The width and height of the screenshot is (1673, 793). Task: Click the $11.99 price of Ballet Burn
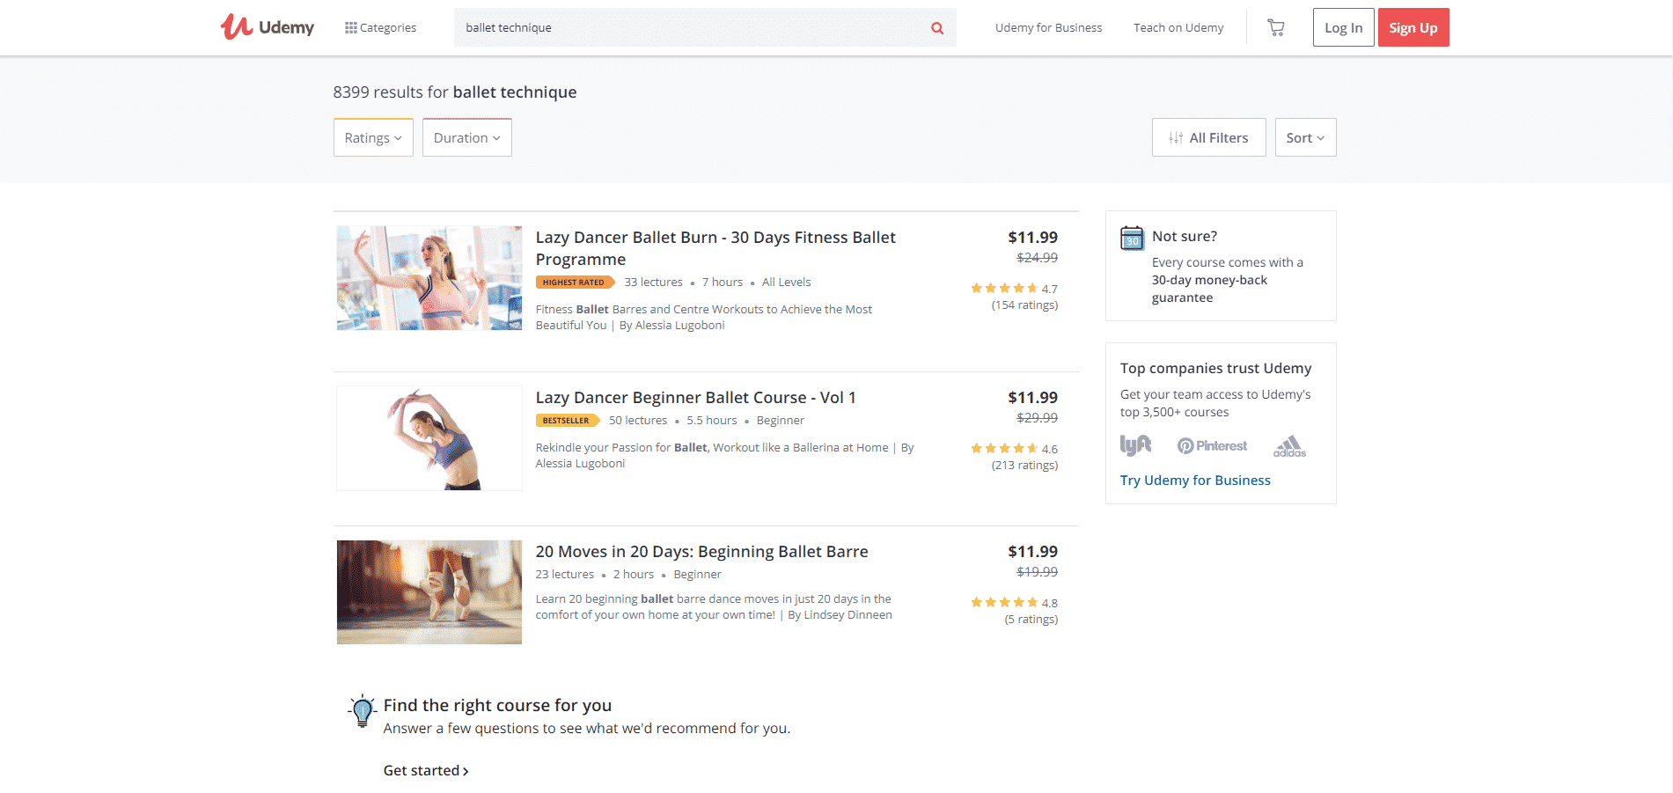point(1032,238)
